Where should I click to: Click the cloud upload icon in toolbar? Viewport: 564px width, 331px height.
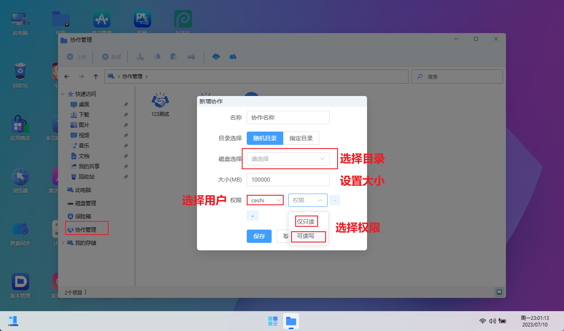coord(216,57)
